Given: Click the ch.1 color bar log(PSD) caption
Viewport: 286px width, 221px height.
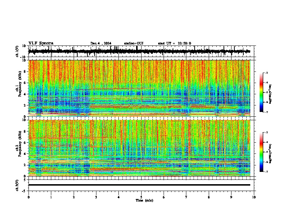Looking at the screenshot, I should [x=270, y=94].
